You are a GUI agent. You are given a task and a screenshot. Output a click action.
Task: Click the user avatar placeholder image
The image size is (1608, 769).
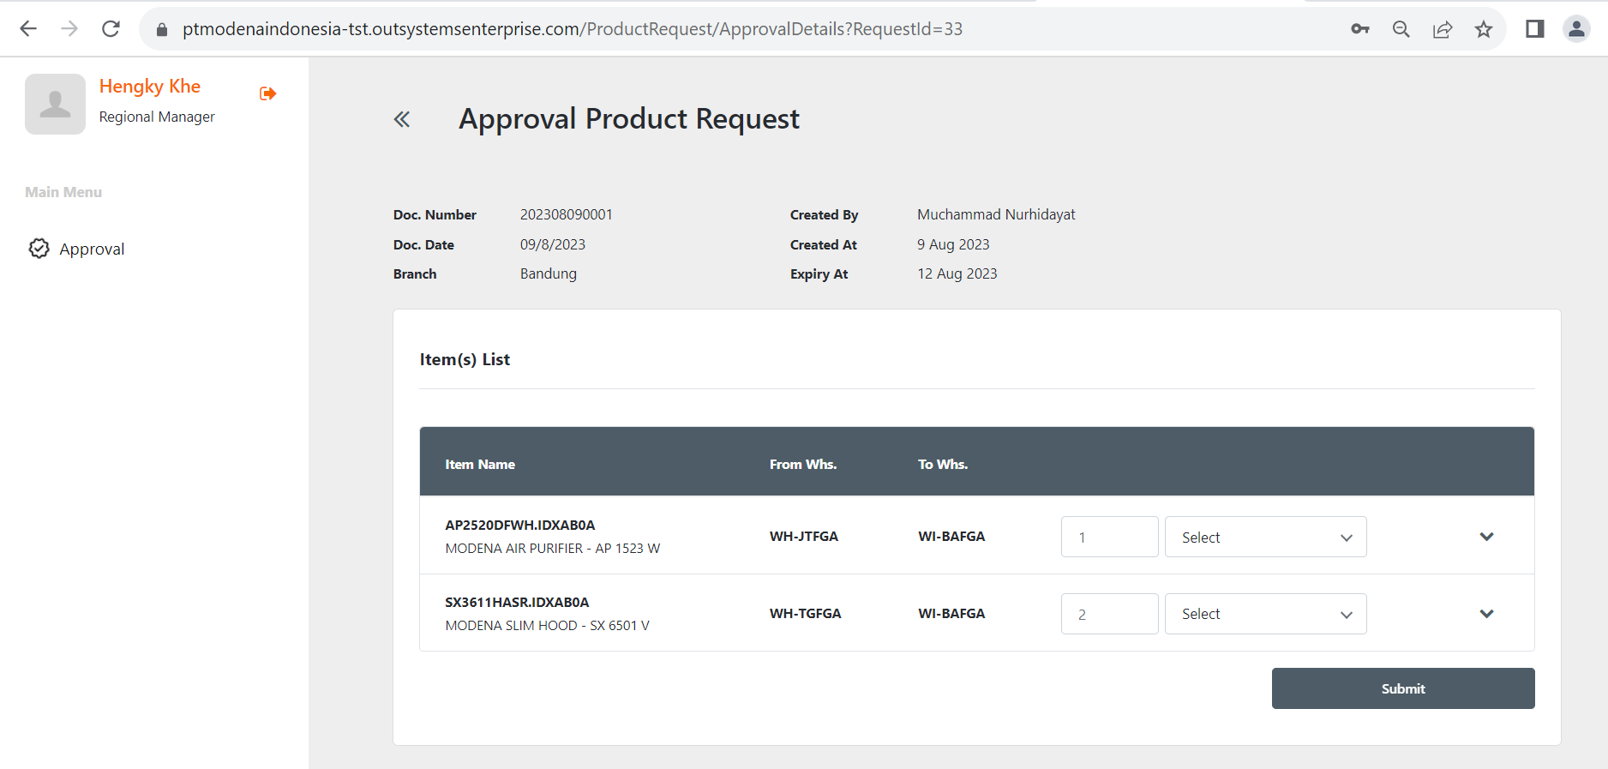(x=55, y=104)
